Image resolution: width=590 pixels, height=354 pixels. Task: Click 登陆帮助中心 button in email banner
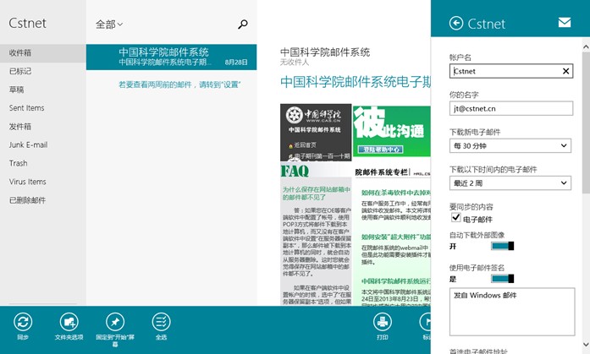[380, 150]
